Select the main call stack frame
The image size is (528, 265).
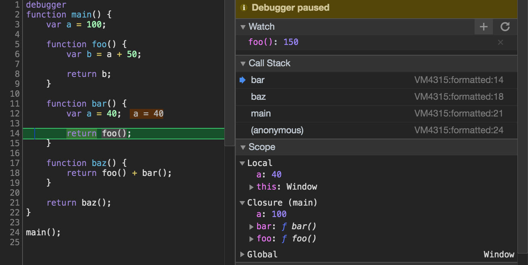click(x=261, y=113)
